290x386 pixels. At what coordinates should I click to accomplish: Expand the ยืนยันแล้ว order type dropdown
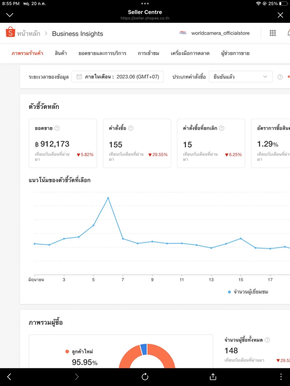tap(241, 76)
